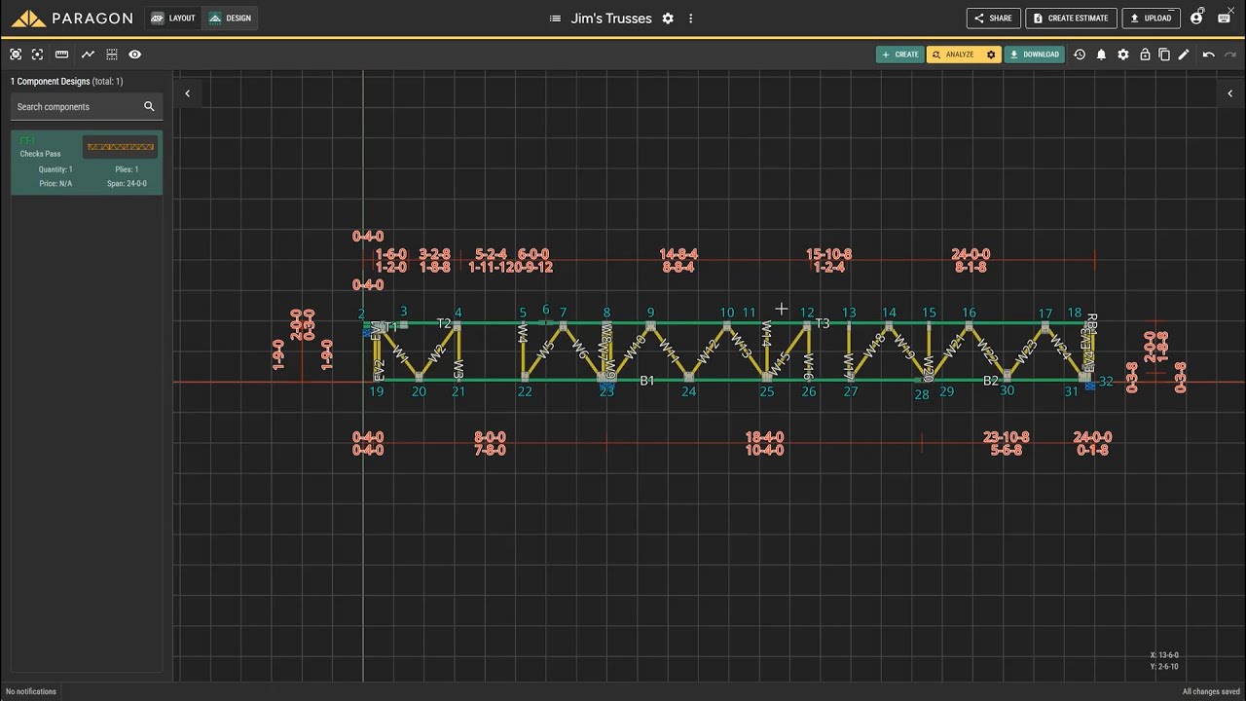Click the Share button
1246x701 pixels.
tap(993, 18)
